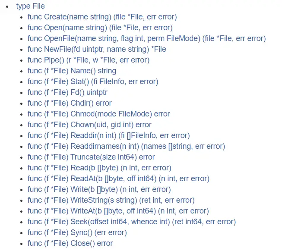Open the Readdir(n int) method link

point(108,135)
